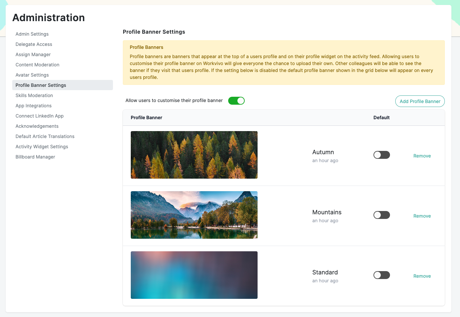The image size is (460, 317).
Task: Open Admin Settings in sidebar
Action: [32, 34]
